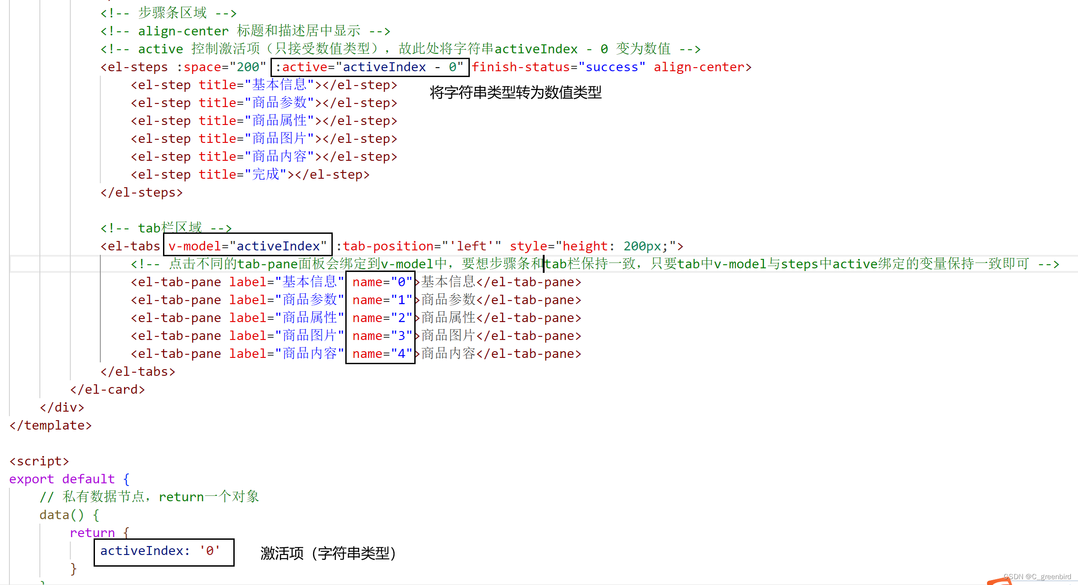Click the el-step line titled 基本信息
This screenshot has height=585, width=1078.
[264, 85]
